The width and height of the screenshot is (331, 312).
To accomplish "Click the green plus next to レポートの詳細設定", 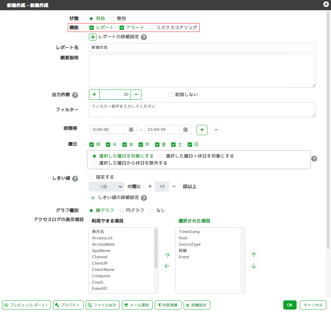I will coord(93,37).
